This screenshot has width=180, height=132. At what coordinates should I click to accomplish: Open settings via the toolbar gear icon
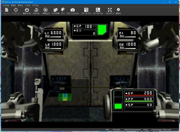tap(118, 11)
